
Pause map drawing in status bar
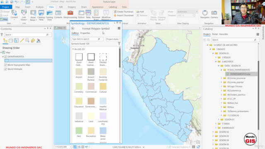[194, 147]
